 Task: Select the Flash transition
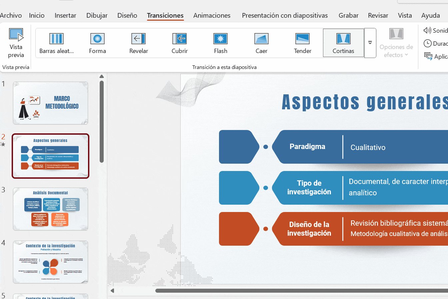coord(221,43)
